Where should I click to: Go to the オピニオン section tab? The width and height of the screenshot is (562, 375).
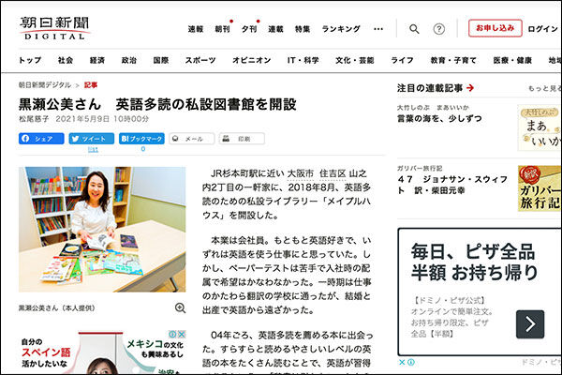[x=252, y=60]
